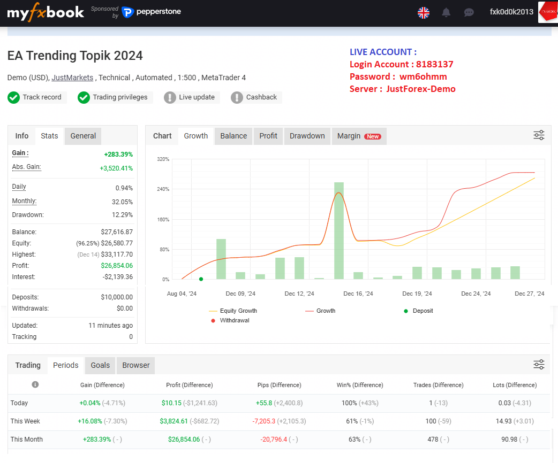The width and height of the screenshot is (558, 463).
Task: Select the Profit chart tab
Action: (x=268, y=136)
